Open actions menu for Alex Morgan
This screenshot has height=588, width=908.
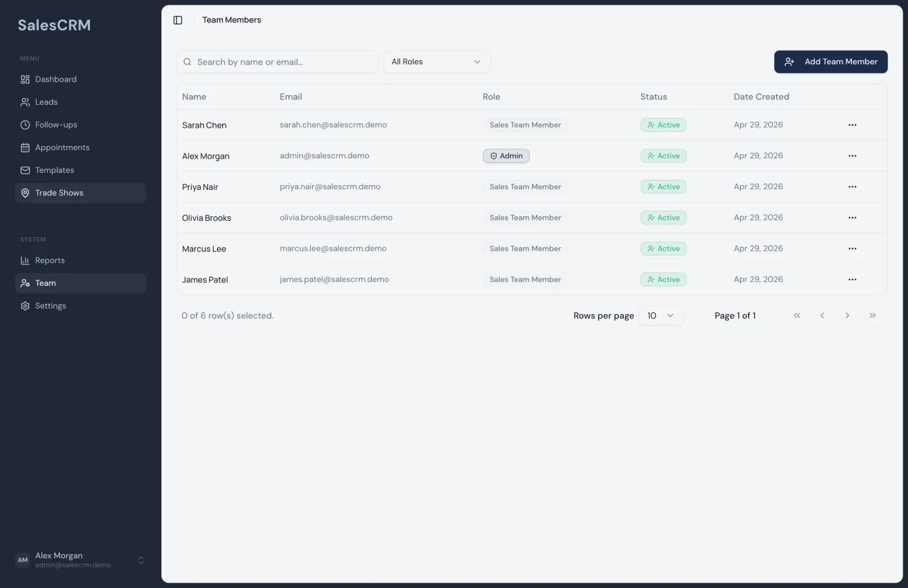pos(852,156)
